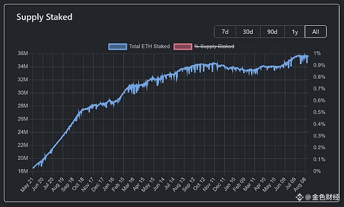Click the 24M y-axis label
The image size is (344, 207).
point(23,132)
